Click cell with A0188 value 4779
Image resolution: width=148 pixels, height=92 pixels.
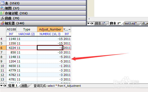(11, 70)
